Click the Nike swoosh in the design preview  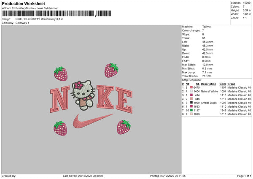click(93, 121)
